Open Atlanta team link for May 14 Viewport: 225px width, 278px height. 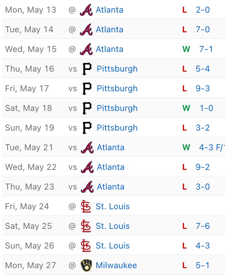click(109, 29)
